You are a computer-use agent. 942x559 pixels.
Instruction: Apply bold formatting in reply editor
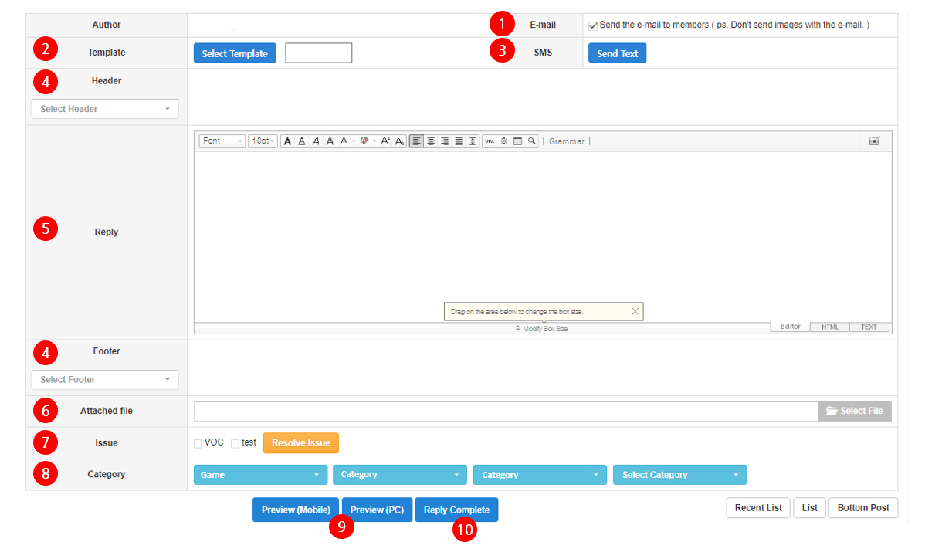point(287,141)
